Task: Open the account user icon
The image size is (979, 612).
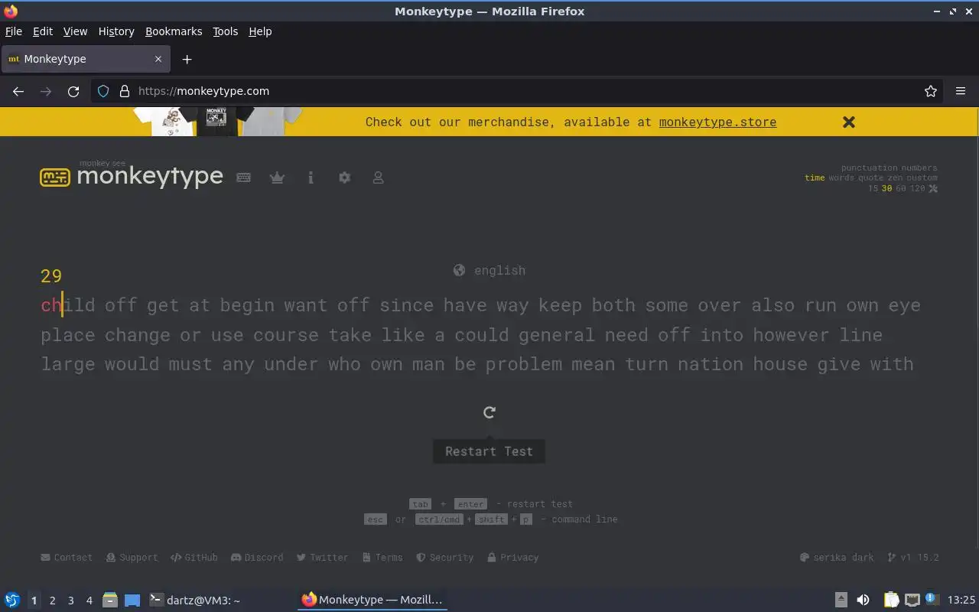Action: tap(378, 177)
